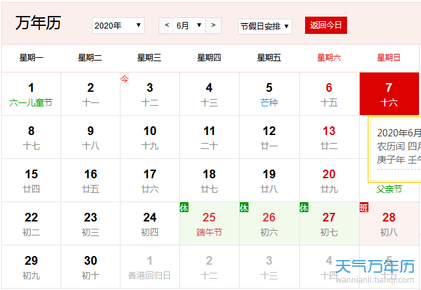421x290 pixels.
Task: Select June 15 廿四 cell
Action: (31, 180)
